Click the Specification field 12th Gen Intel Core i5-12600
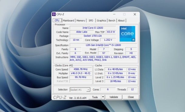The width and height of the screenshot is (185, 112). tap(103, 45)
